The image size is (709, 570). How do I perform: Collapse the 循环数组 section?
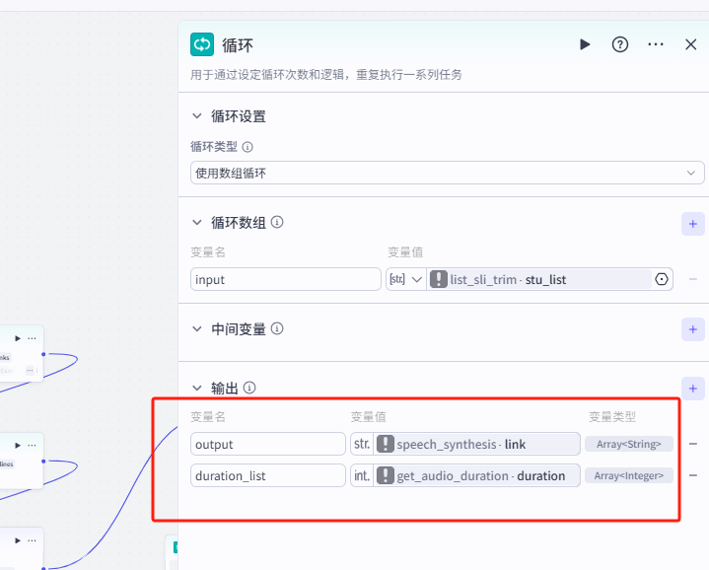pos(196,223)
